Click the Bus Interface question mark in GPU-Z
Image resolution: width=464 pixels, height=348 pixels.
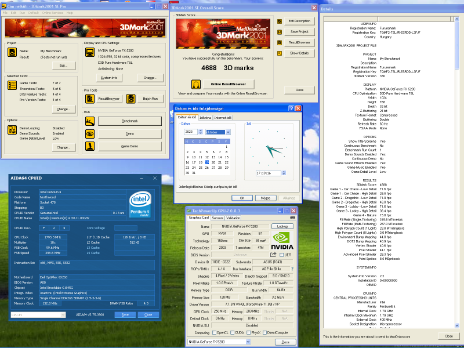coord(292,269)
